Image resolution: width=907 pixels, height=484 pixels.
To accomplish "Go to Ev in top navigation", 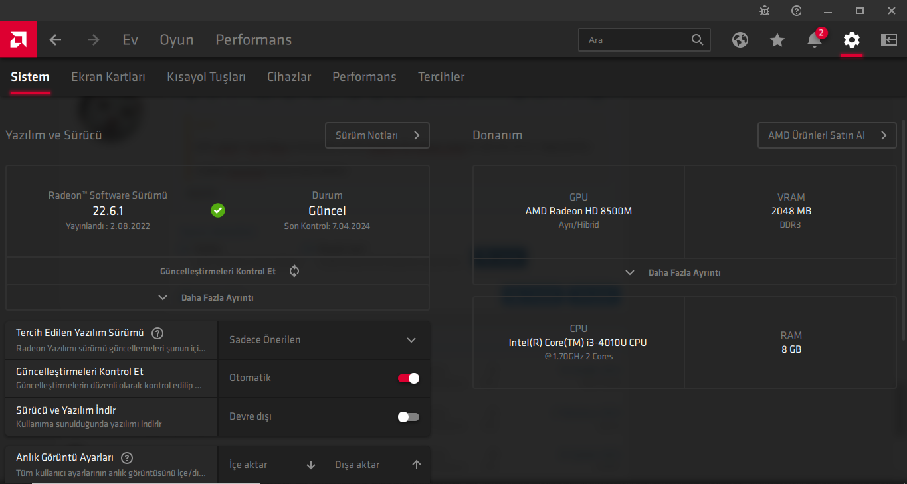I will (130, 40).
